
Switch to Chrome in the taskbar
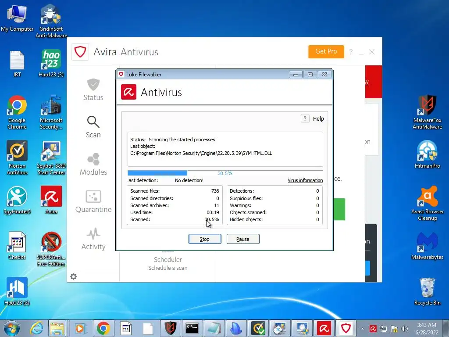[103, 328]
